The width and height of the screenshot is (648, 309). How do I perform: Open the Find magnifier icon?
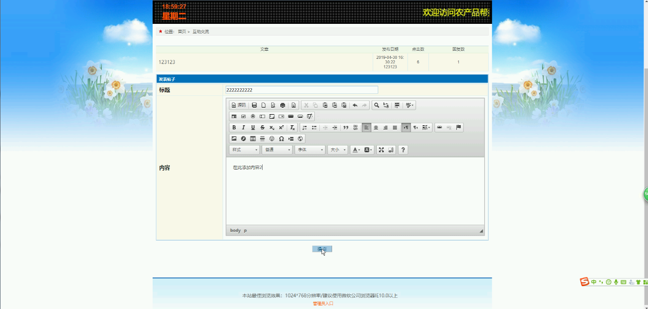coord(376,105)
